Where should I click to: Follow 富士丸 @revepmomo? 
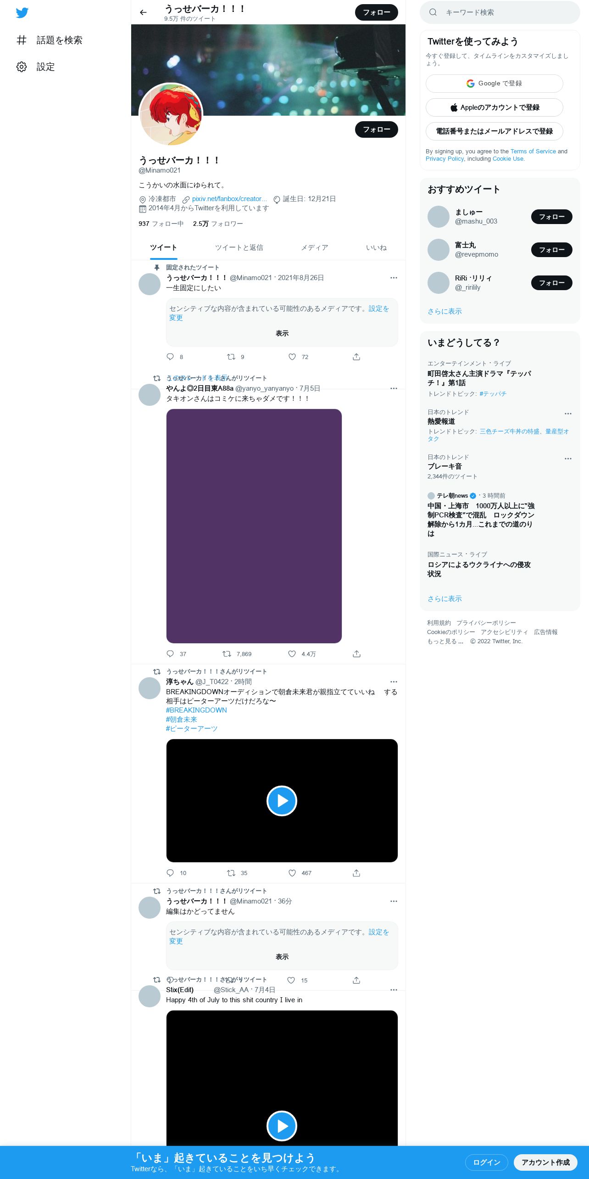tap(551, 250)
